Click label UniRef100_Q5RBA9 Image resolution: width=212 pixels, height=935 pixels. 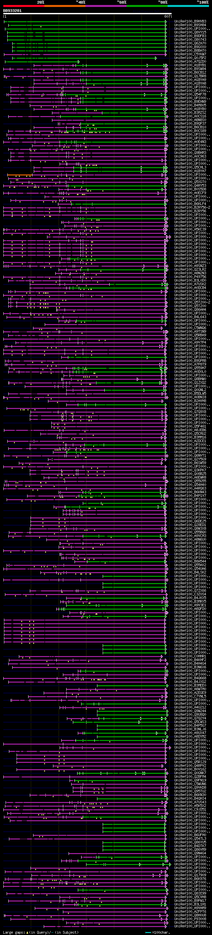(190, 335)
